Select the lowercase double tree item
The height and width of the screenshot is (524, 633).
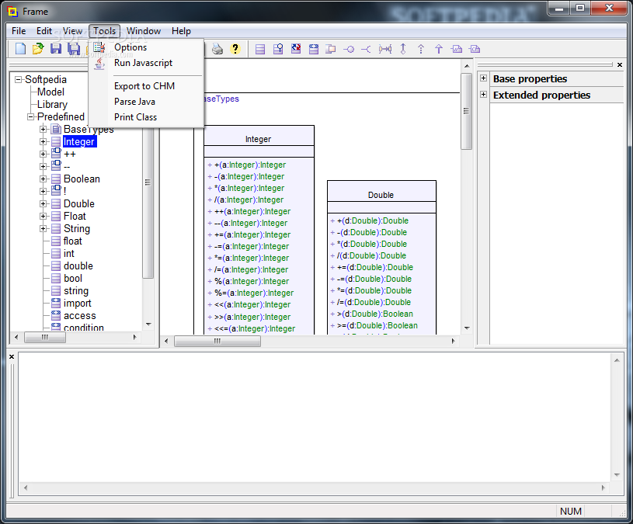[78, 265]
